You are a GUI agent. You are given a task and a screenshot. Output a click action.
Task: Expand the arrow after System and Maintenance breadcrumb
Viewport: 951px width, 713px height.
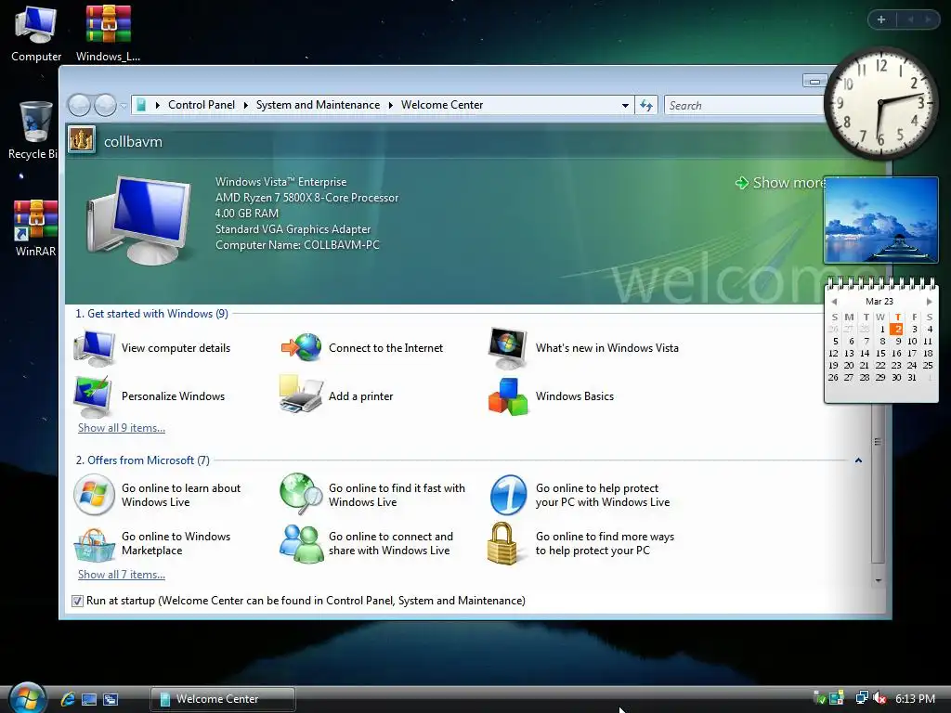pyautogui.click(x=391, y=106)
